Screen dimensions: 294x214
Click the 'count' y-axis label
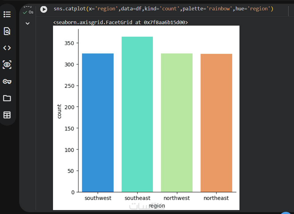pyautogui.click(x=59, y=111)
